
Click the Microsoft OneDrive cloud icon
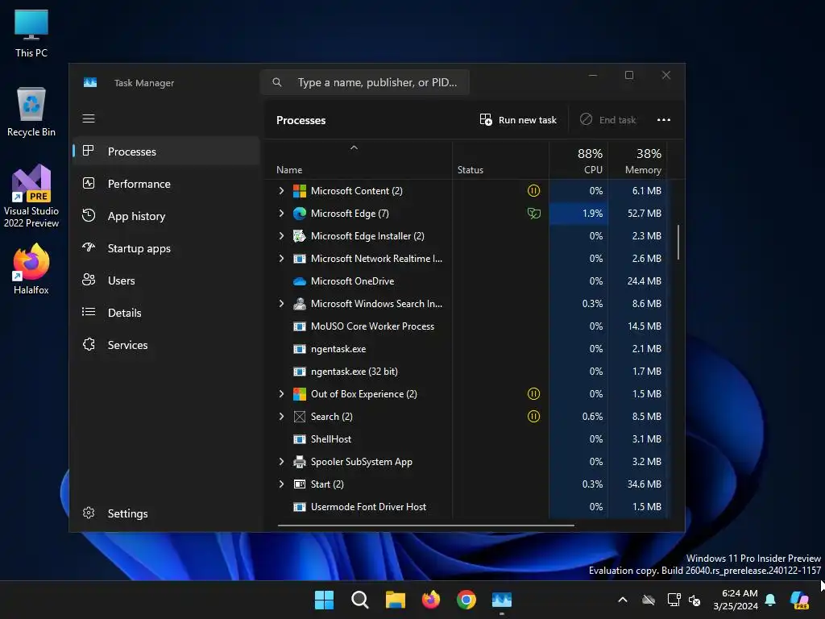pyautogui.click(x=300, y=281)
